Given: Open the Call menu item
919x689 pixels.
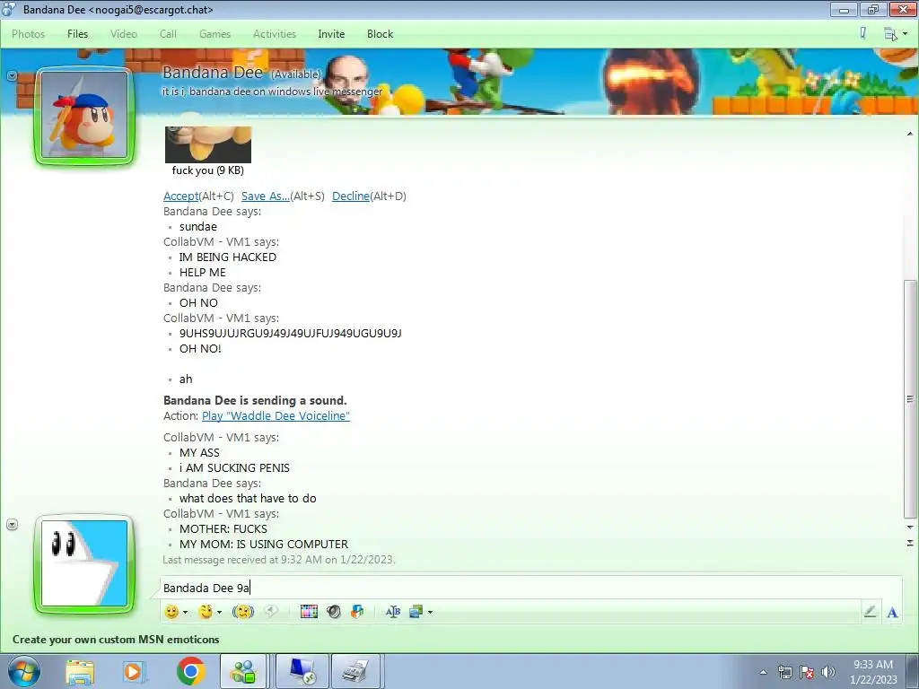Looking at the screenshot, I should pyautogui.click(x=168, y=34).
